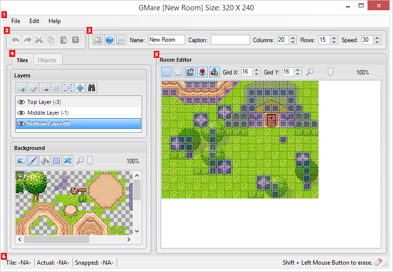This screenshot has height=272, width=393.
Task: Decrease Speed with down arrow
Action: click(x=377, y=42)
